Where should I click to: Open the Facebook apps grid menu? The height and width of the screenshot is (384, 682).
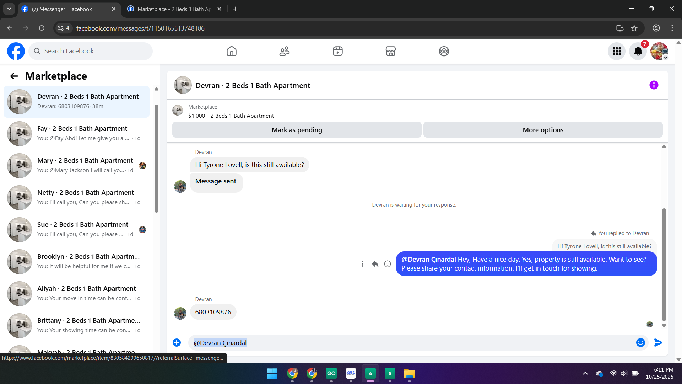pos(617,52)
